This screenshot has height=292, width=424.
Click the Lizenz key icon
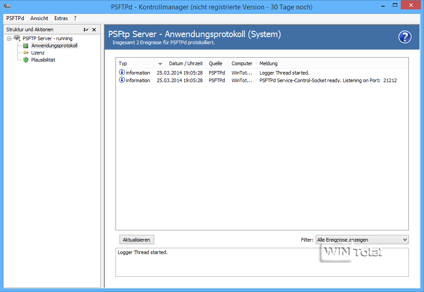click(26, 53)
